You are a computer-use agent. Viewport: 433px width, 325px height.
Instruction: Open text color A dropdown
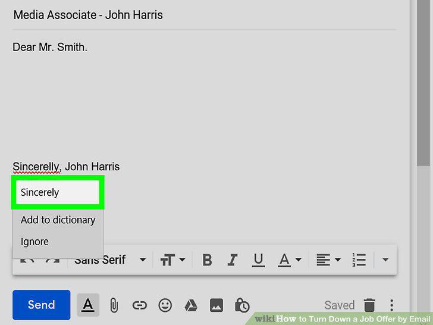coord(290,260)
